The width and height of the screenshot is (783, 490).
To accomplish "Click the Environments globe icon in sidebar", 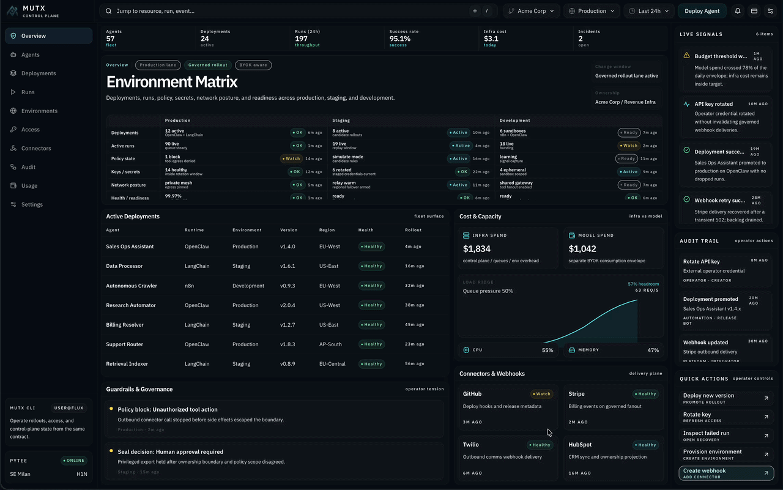I will (x=13, y=111).
